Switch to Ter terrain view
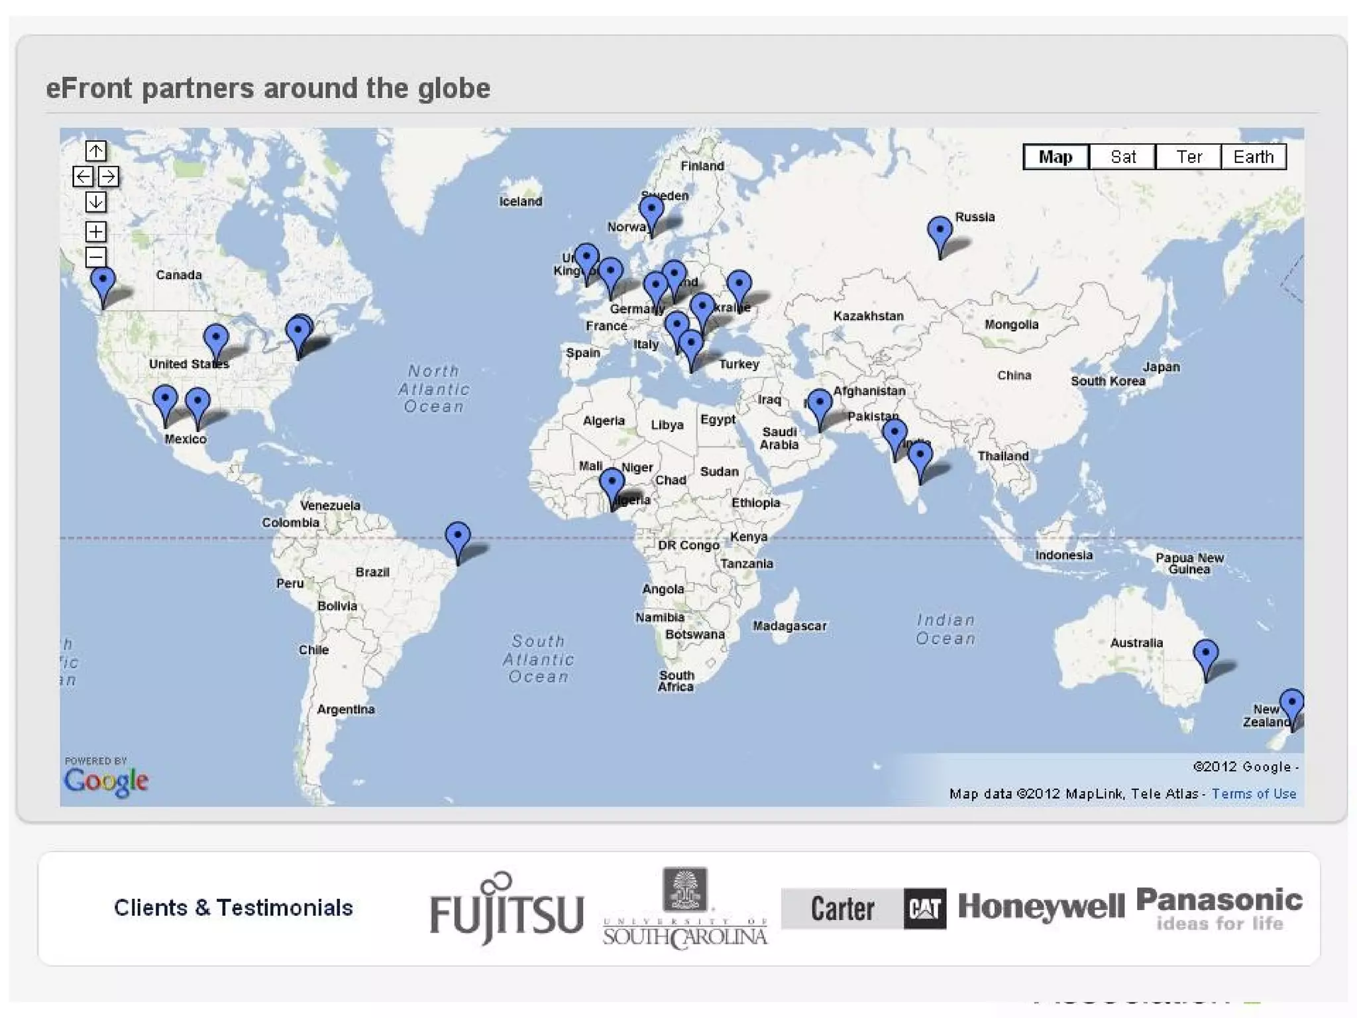 point(1188,157)
